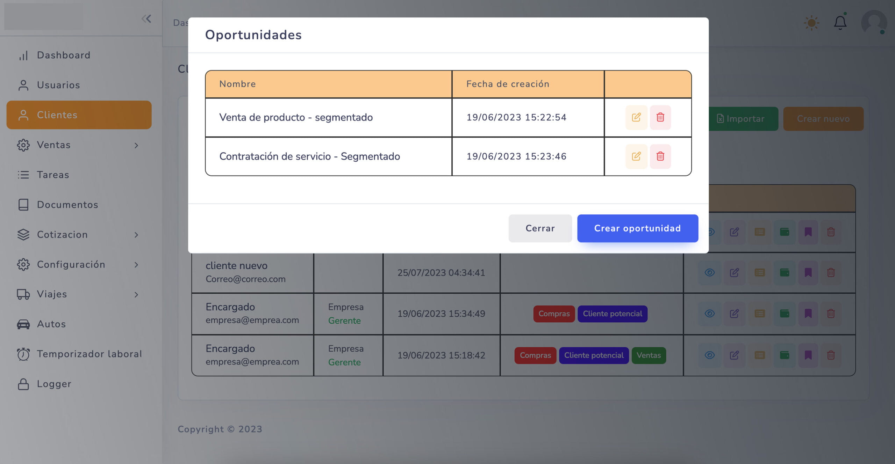View Encargado 15:34:49 row via eye icon
The image size is (895, 464).
coord(709,314)
